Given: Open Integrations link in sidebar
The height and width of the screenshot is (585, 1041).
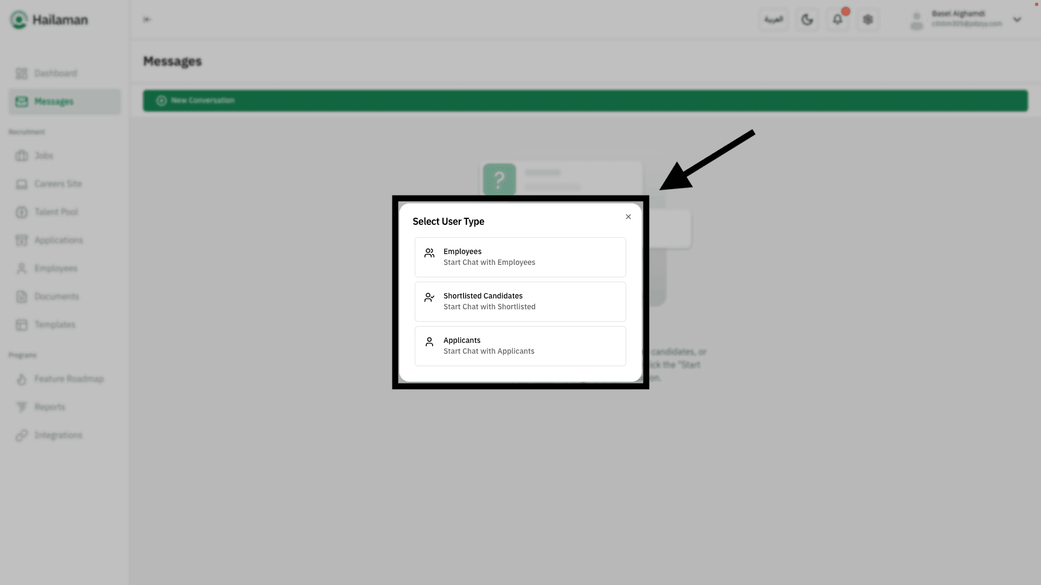Looking at the screenshot, I should (57, 435).
